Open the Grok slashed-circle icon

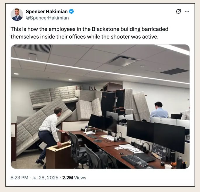pyautogui.click(x=178, y=11)
